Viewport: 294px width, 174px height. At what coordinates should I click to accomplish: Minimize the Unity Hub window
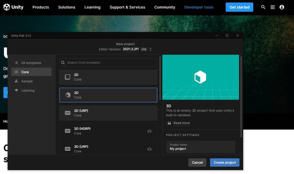216,35
